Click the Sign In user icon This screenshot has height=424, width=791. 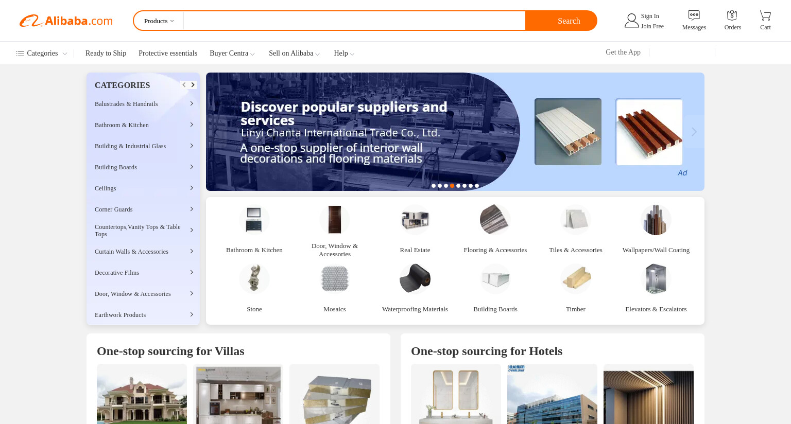point(631,21)
